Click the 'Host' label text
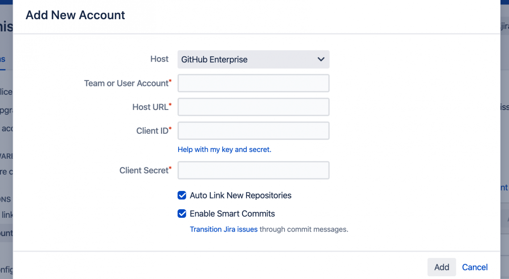The height and width of the screenshot is (279, 509). 159,59
